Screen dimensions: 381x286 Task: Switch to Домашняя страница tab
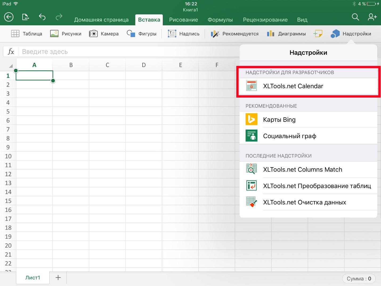(101, 20)
